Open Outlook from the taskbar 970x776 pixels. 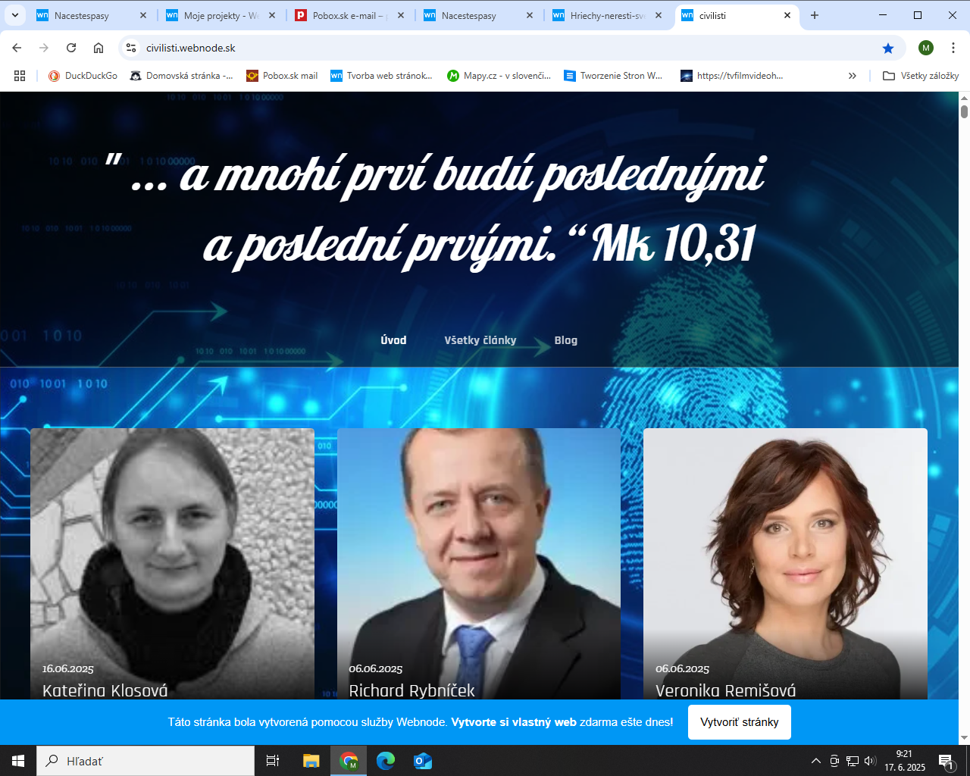pyautogui.click(x=423, y=761)
